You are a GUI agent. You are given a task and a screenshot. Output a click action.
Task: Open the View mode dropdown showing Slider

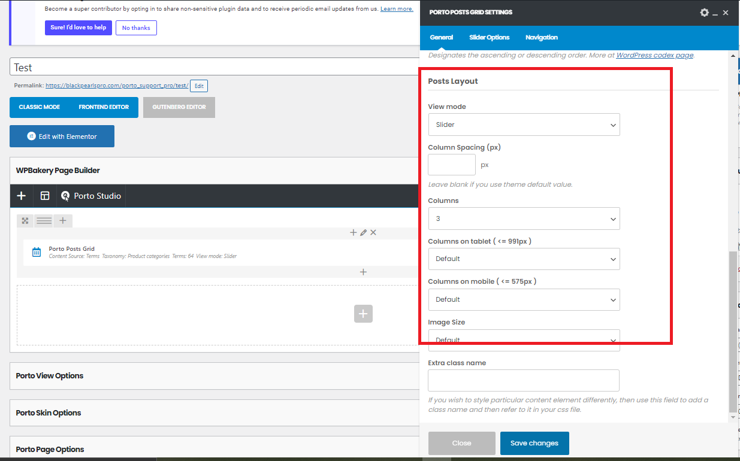(x=524, y=125)
